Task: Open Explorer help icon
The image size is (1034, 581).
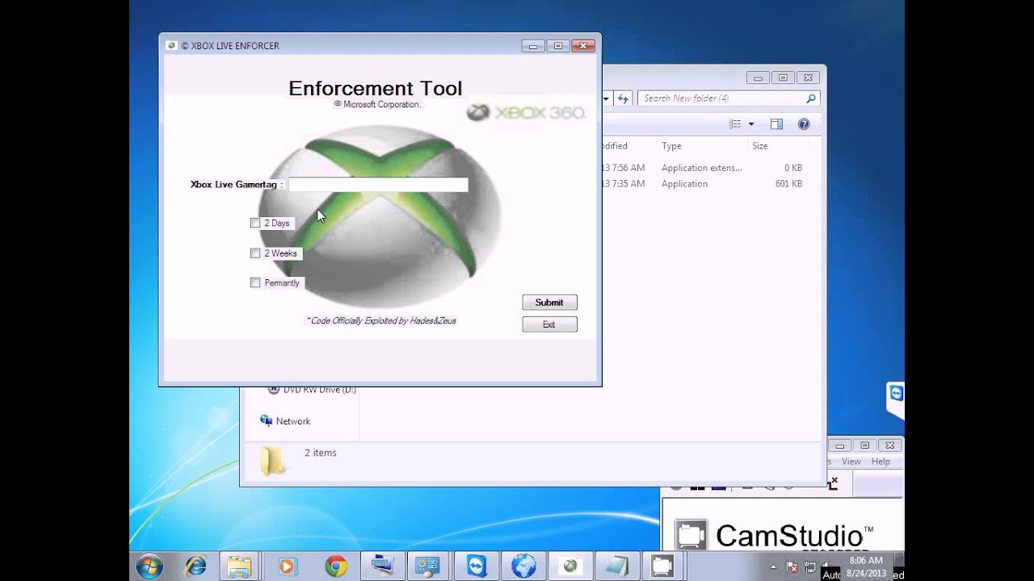Action: point(804,124)
